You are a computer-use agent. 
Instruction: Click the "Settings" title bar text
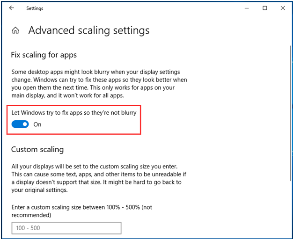click(35, 8)
